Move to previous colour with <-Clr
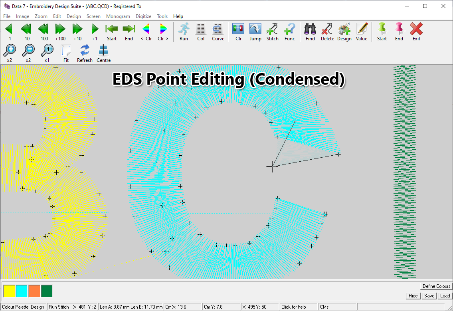Viewport: 453px width, 311px height. 146,32
